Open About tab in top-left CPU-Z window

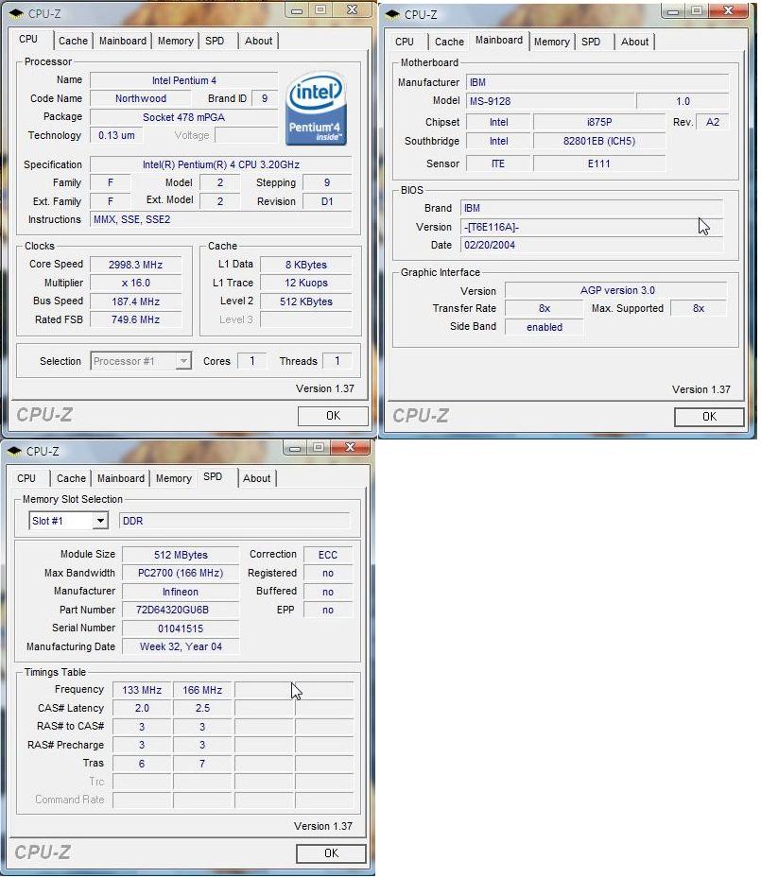(x=258, y=41)
